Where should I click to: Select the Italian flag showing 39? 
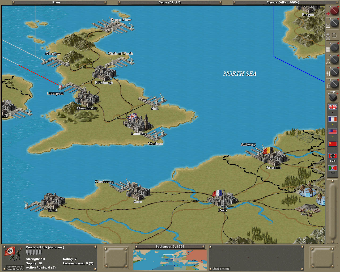[x=333, y=168]
